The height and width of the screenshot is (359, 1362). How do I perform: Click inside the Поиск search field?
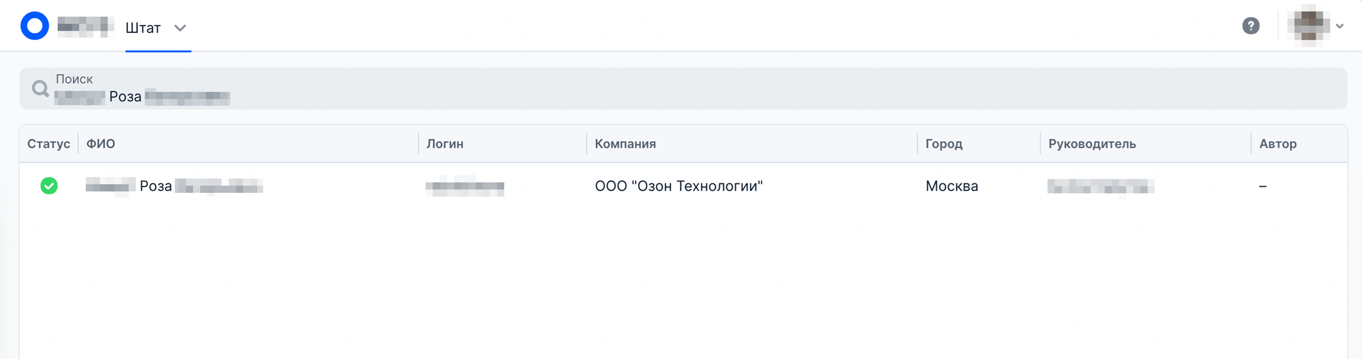click(x=357, y=88)
